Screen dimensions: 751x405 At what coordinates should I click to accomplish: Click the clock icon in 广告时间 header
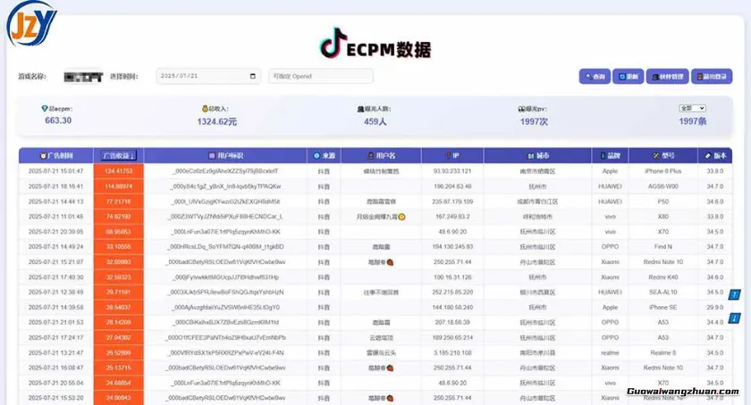44,156
